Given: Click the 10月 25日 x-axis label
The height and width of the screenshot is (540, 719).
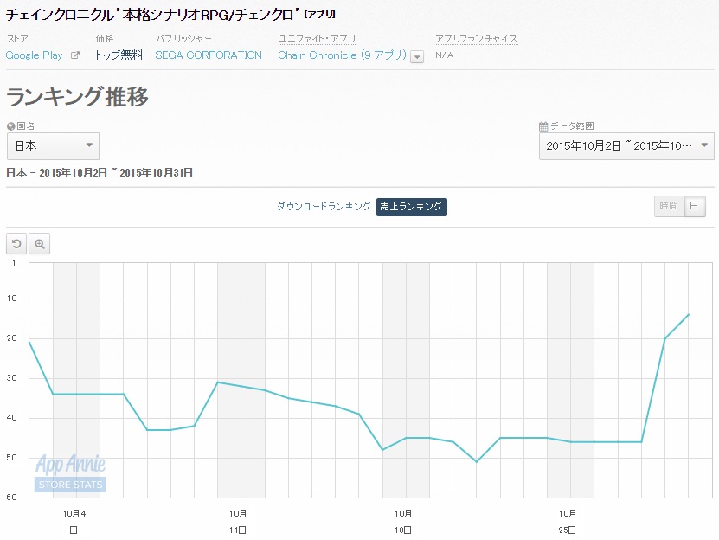Looking at the screenshot, I should coord(568,522).
